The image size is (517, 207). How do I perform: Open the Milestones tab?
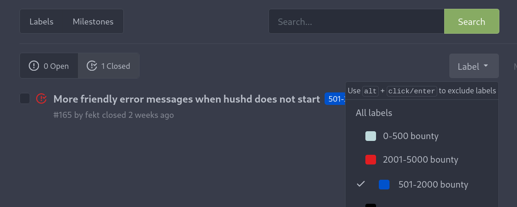click(93, 22)
